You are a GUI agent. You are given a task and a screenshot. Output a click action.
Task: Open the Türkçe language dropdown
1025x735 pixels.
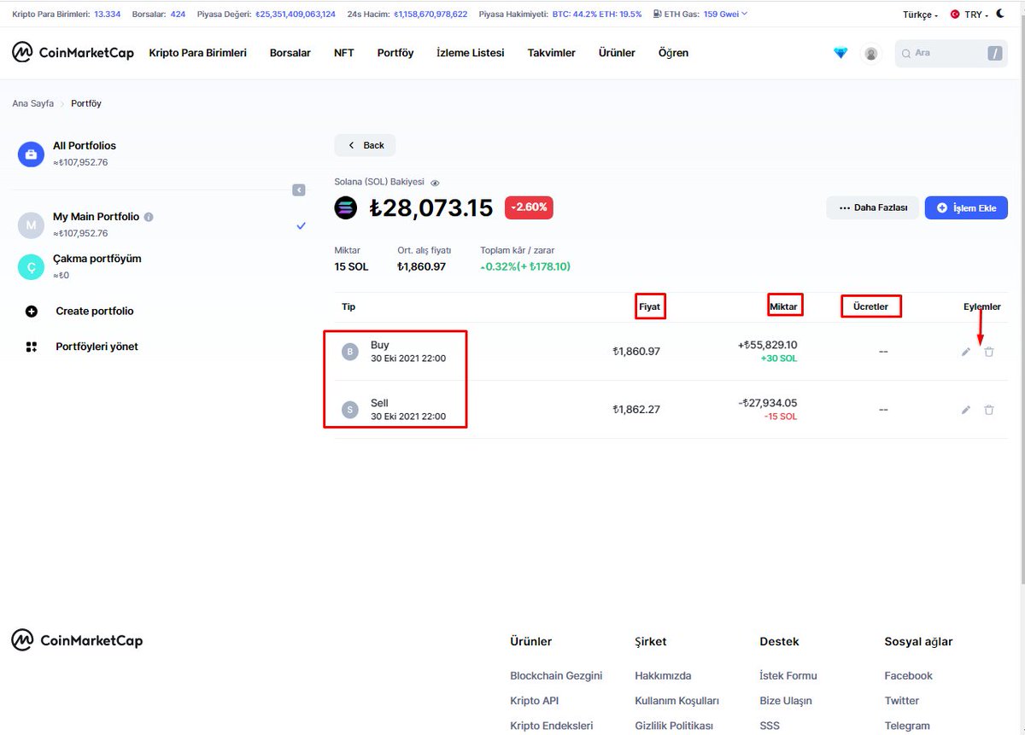coord(920,15)
